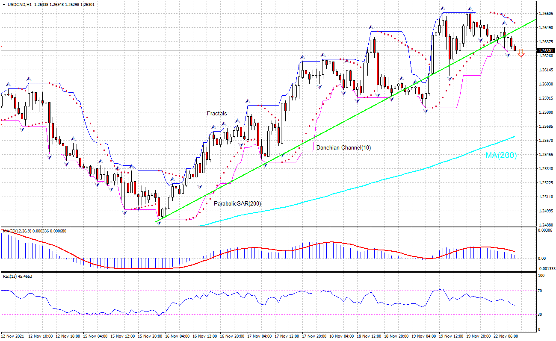Image resolution: width=556 pixels, height=341 pixels.
Task: Click the red down arrow signal
Action: pos(521,53)
